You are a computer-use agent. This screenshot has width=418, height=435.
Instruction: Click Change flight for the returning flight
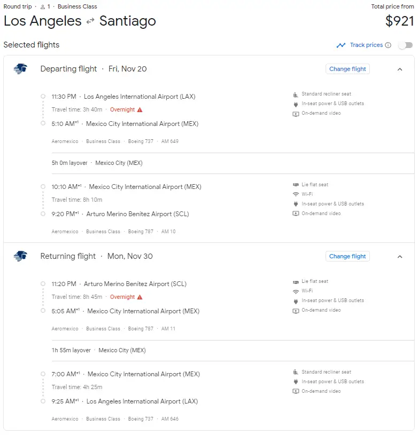click(x=347, y=256)
